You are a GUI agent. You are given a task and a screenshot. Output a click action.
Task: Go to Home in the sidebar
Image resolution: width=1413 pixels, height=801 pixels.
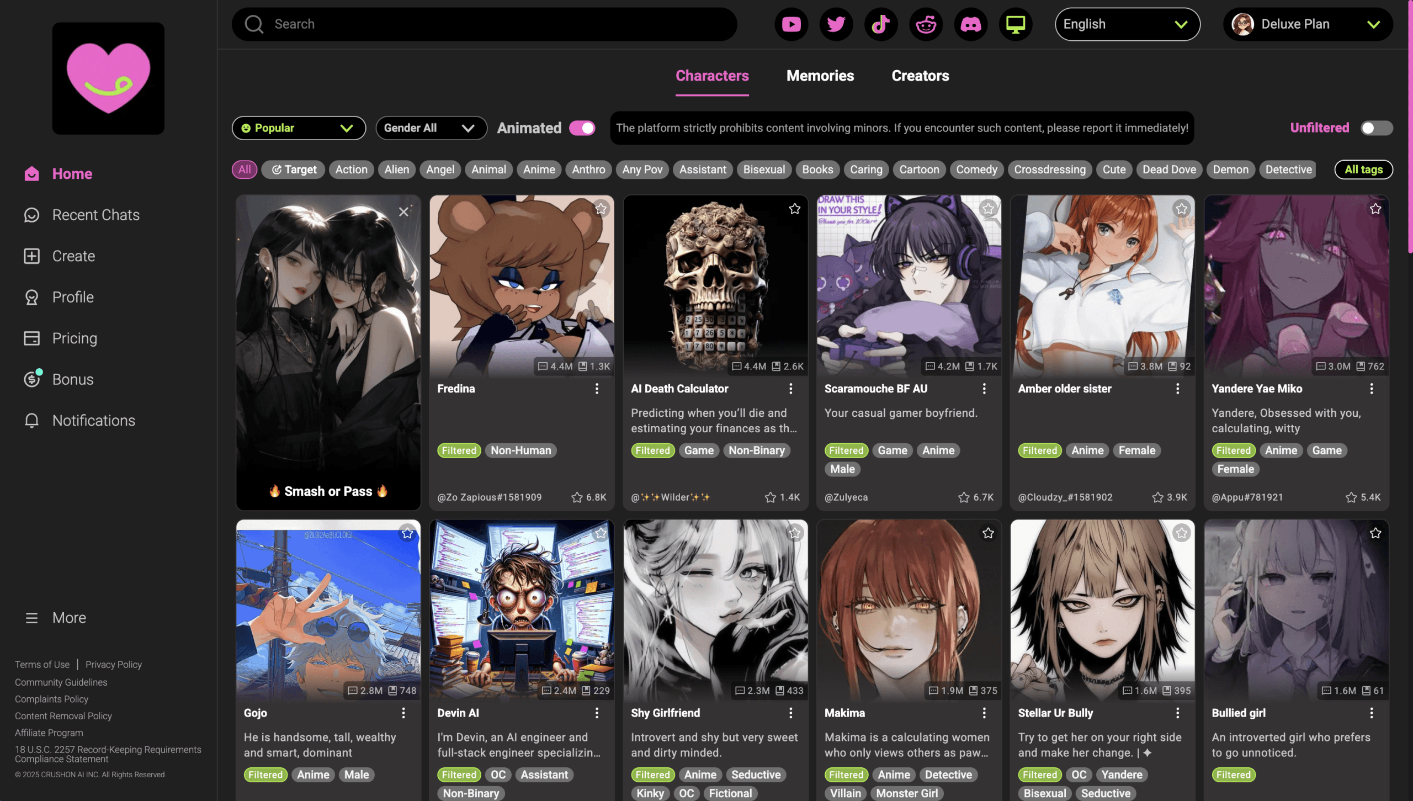[59, 174]
